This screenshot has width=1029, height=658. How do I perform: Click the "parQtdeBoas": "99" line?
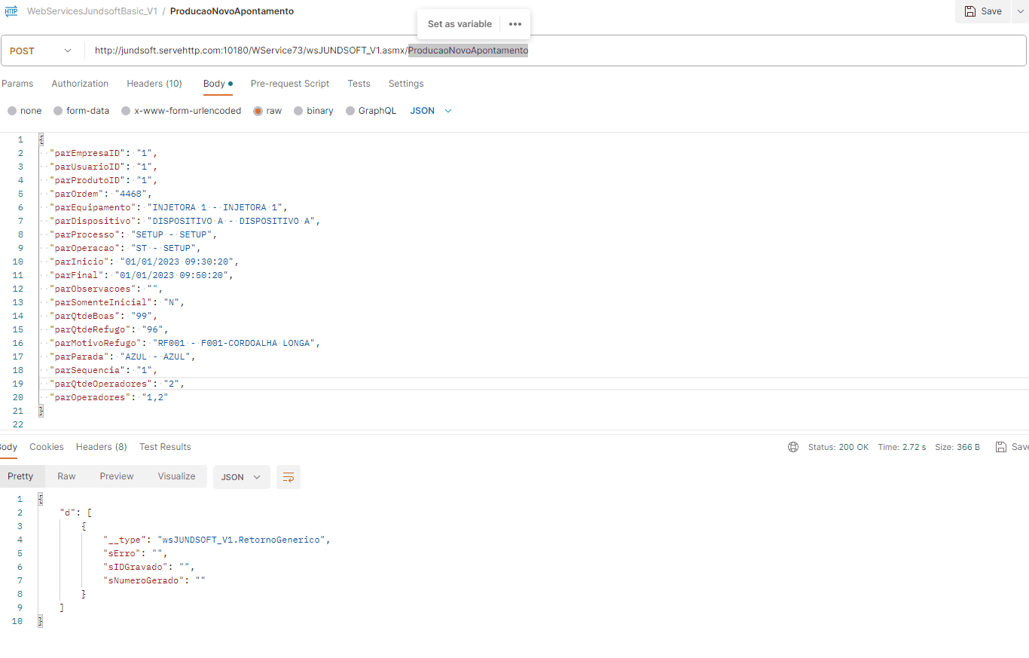[103, 316]
